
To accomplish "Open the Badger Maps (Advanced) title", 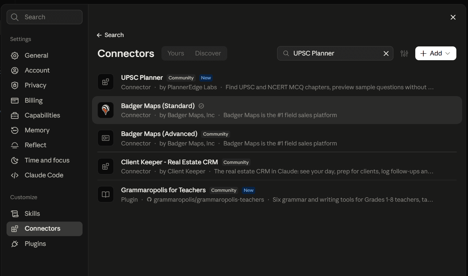I will (159, 134).
